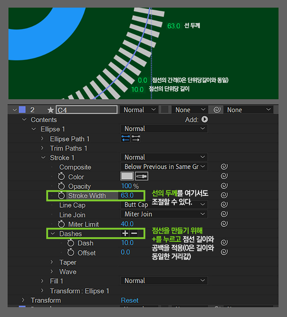Click the Add play-arrow button beside Contents

(204, 119)
